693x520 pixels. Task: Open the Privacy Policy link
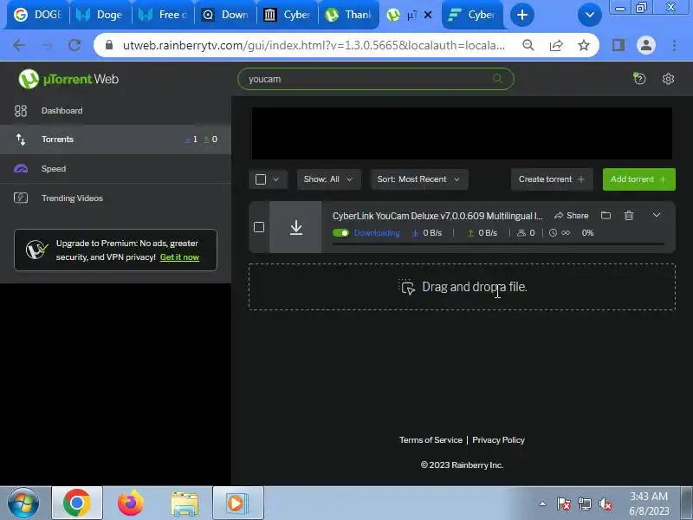pos(498,440)
